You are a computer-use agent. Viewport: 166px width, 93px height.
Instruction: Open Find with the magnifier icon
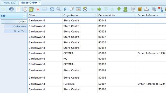pos(59,9)
